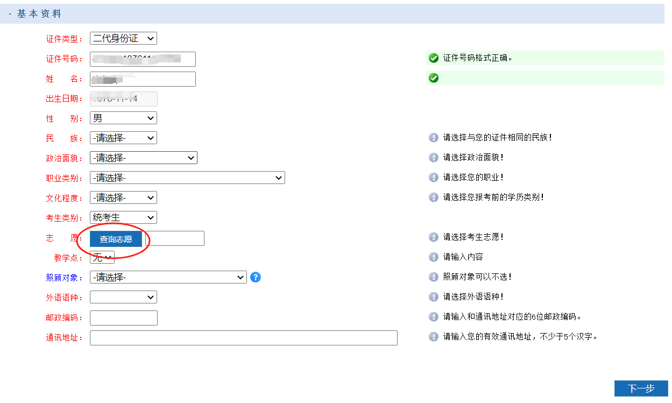Click help question mark beside 照顾对象
Screen dimensions: 672x403
tap(256, 277)
